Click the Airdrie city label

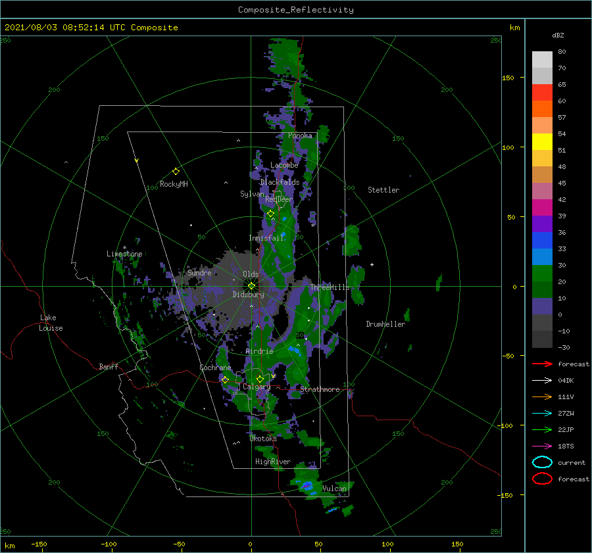(x=259, y=351)
